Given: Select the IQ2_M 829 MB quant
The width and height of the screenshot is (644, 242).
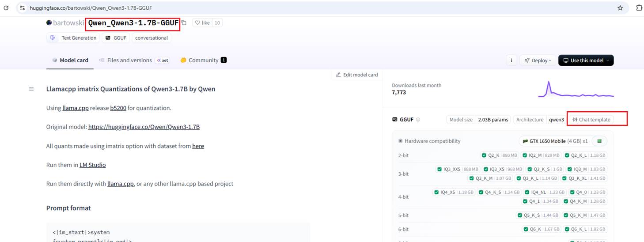Looking at the screenshot, I should pyautogui.click(x=541, y=155).
